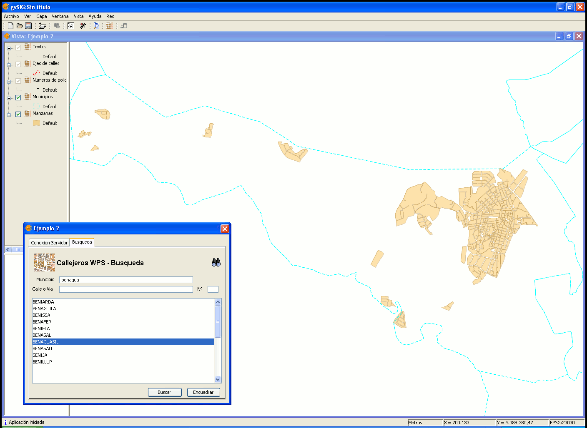Image resolution: width=587 pixels, height=428 pixels.
Task: Collapse the Manzanas tree node
Action: pyautogui.click(x=9, y=115)
